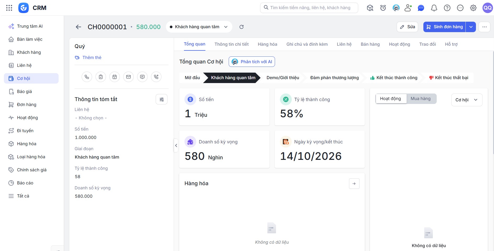
Task: Open the help question mark icon
Action: (447, 8)
